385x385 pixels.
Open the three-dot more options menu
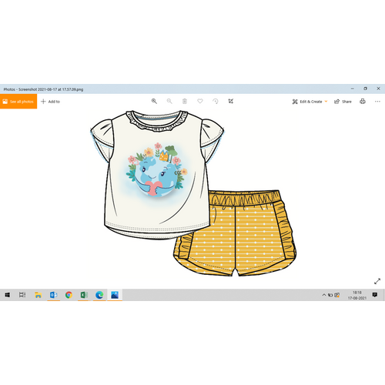[377, 102]
